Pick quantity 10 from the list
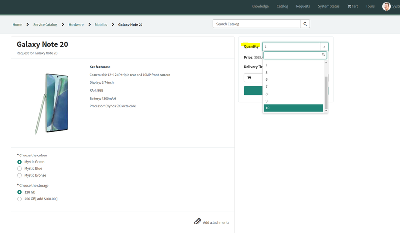 click(x=293, y=108)
